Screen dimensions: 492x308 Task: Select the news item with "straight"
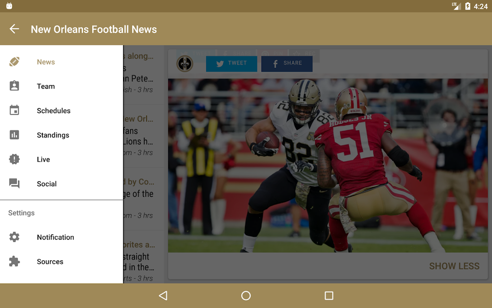pyautogui.click(x=144, y=257)
